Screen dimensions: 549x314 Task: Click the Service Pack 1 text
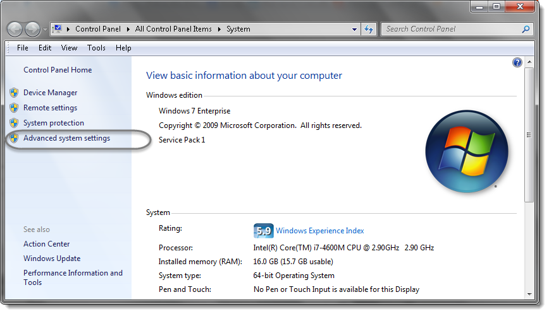pyautogui.click(x=182, y=140)
